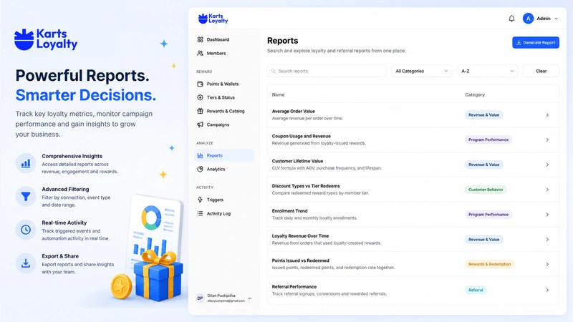Click Customer Lifetime Value report title
Image resolution: width=573 pixels, height=322 pixels.
[x=297, y=161]
